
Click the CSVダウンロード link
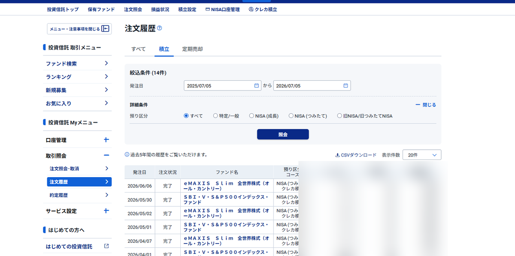tap(356, 155)
